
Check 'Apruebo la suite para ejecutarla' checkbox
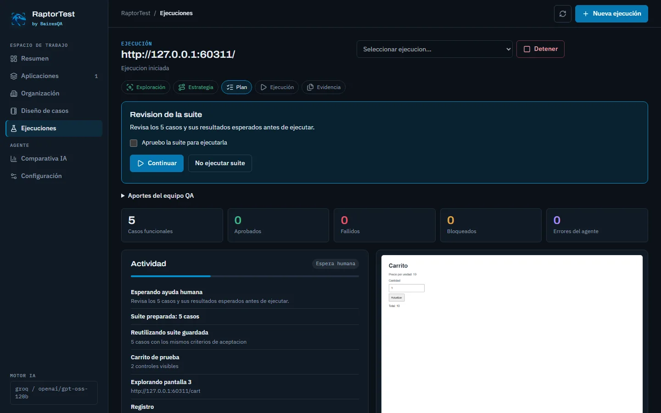[x=134, y=143]
